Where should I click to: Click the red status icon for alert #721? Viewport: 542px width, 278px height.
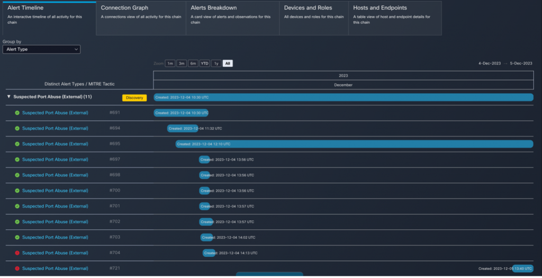[17, 268]
